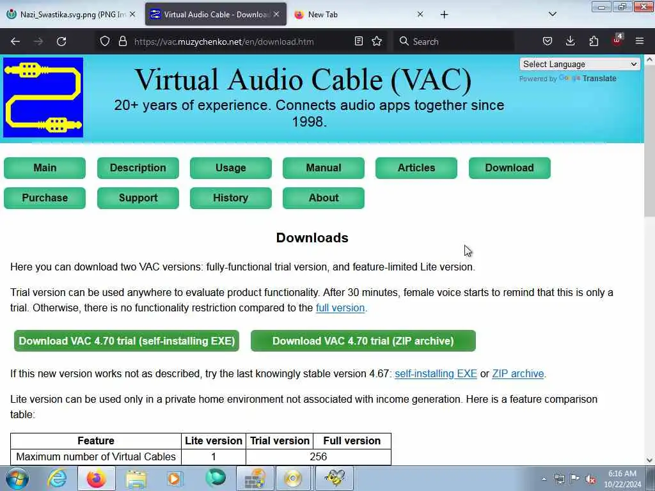Viewport: 655px width, 491px height.
Task: Click the Action Center flag tray icon
Action: pos(575,479)
